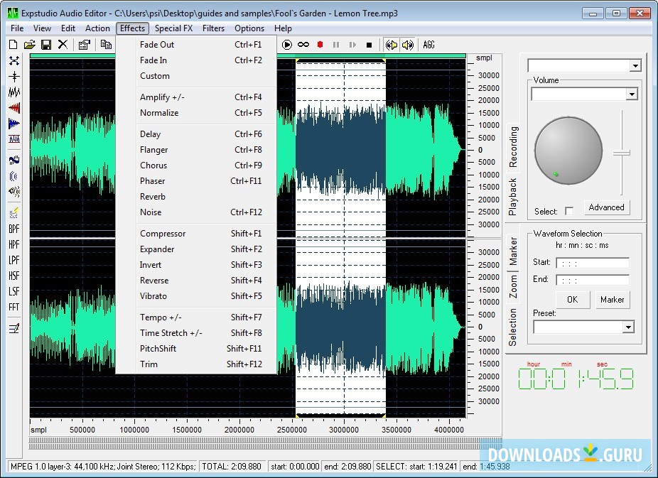Click the X delete icon in the toolbar

coord(63,45)
